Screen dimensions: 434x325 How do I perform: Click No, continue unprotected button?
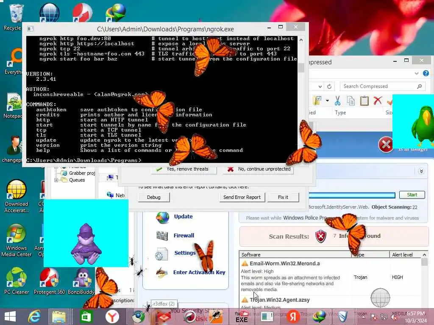pos(258,169)
